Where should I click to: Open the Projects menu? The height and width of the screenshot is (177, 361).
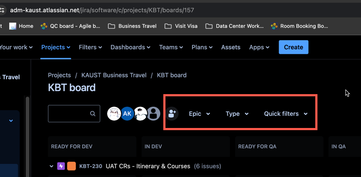[x=56, y=47]
